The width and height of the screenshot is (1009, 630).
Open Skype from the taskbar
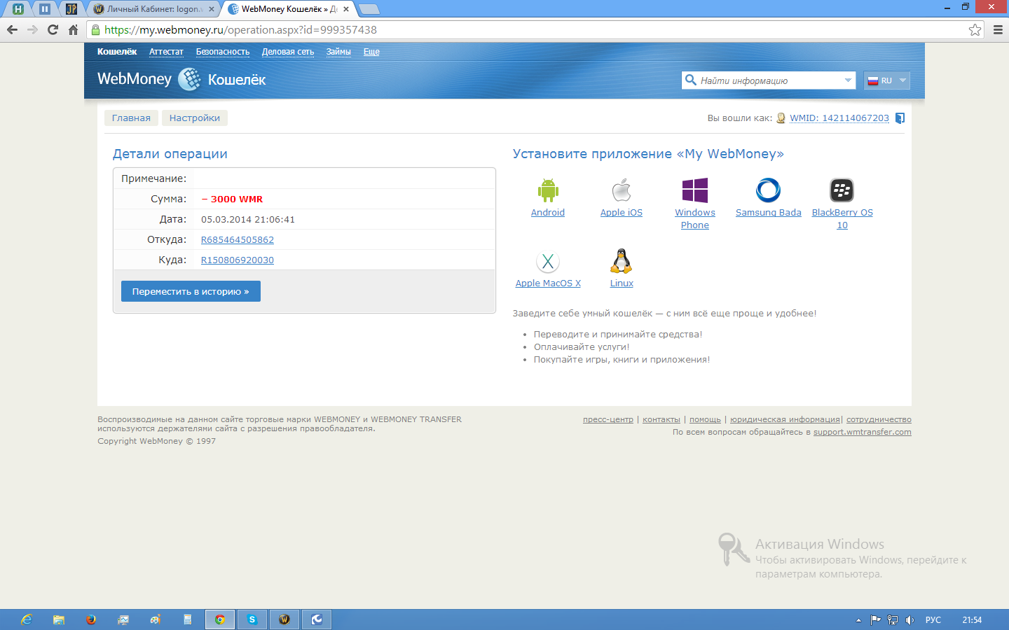(x=252, y=619)
